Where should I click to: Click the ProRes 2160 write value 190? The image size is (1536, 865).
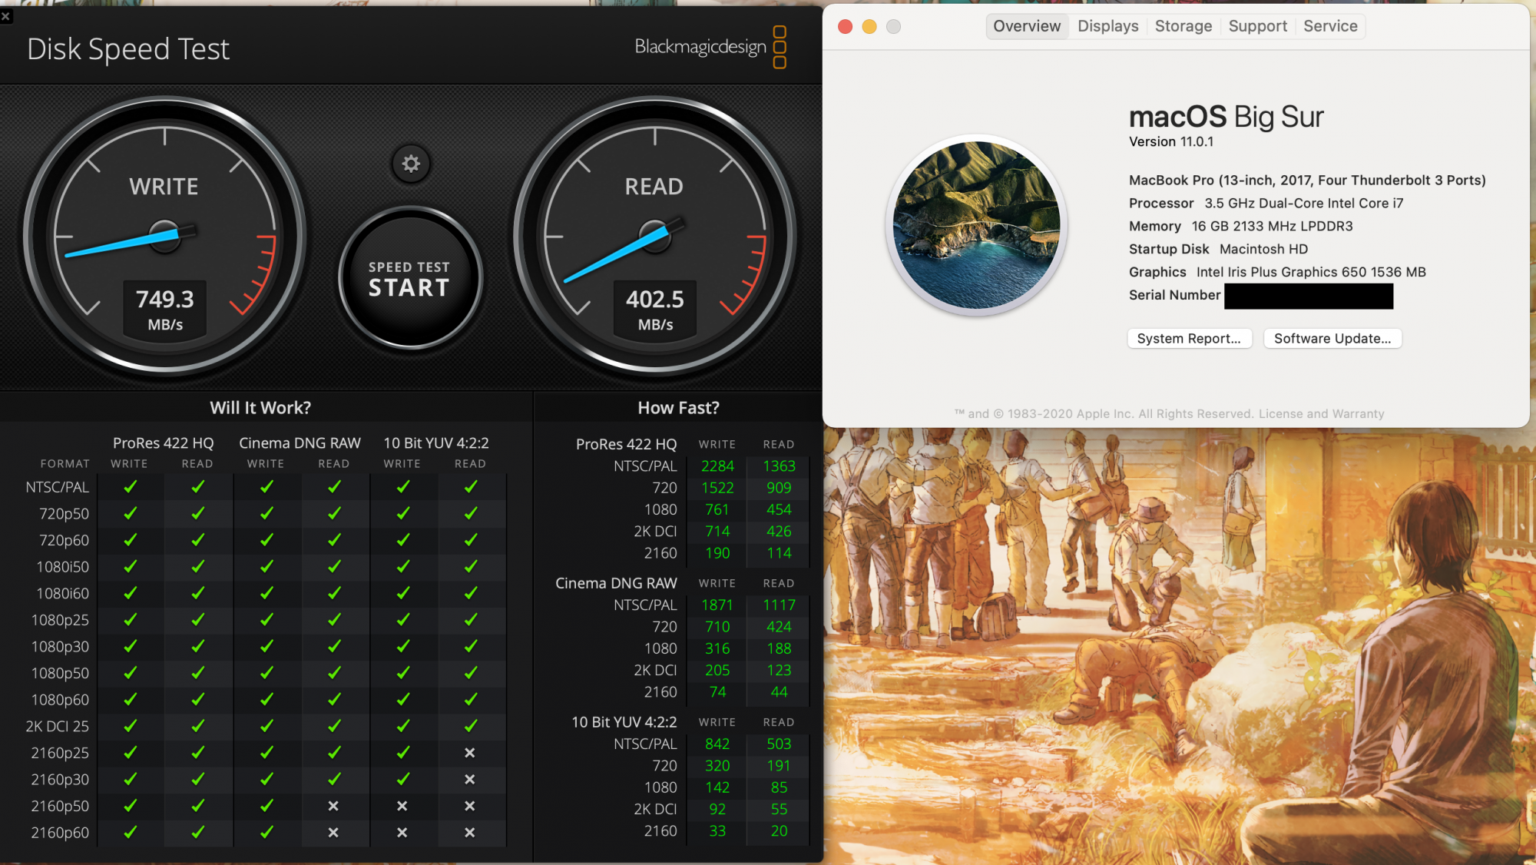717,553
